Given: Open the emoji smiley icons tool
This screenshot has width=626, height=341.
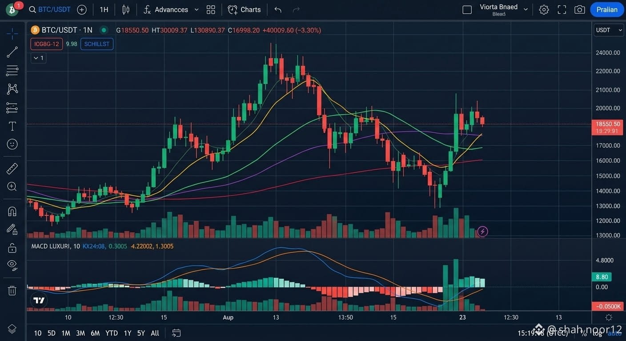Looking at the screenshot, I should tap(12, 144).
